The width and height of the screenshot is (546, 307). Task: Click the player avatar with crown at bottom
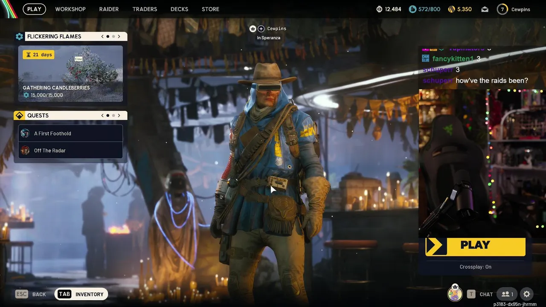coord(455,293)
